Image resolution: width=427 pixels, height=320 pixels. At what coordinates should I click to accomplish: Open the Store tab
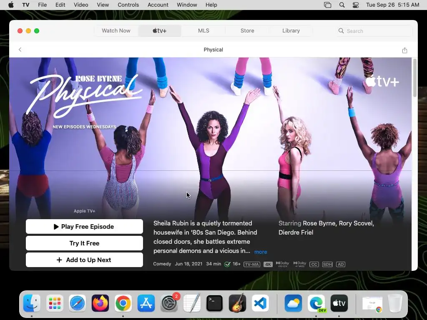(x=247, y=31)
